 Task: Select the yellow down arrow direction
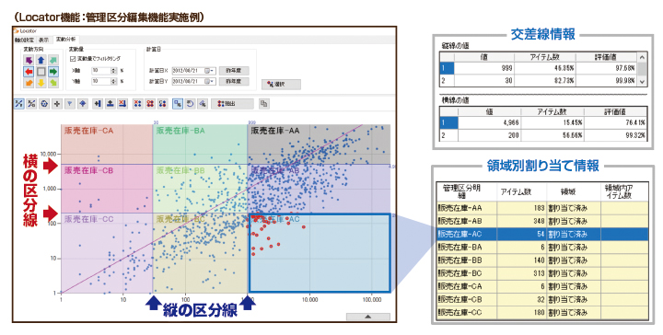click(x=41, y=83)
